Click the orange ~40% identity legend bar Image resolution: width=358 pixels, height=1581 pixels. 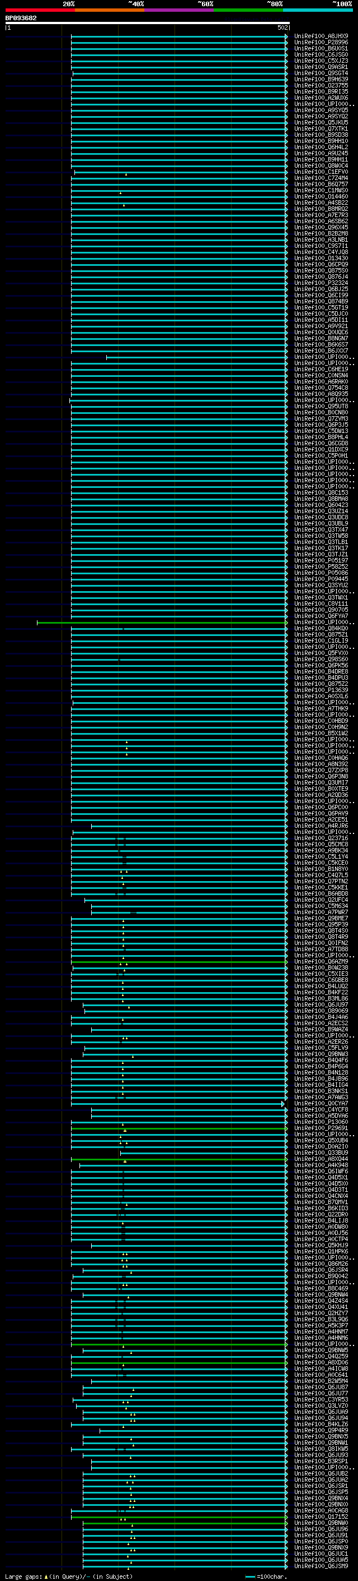(110, 10)
